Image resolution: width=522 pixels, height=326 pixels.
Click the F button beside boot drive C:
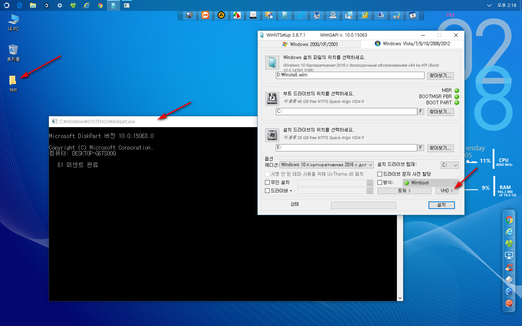(421, 112)
